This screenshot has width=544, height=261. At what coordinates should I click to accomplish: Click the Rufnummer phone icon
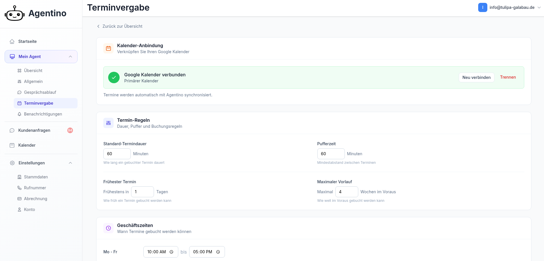(19, 188)
